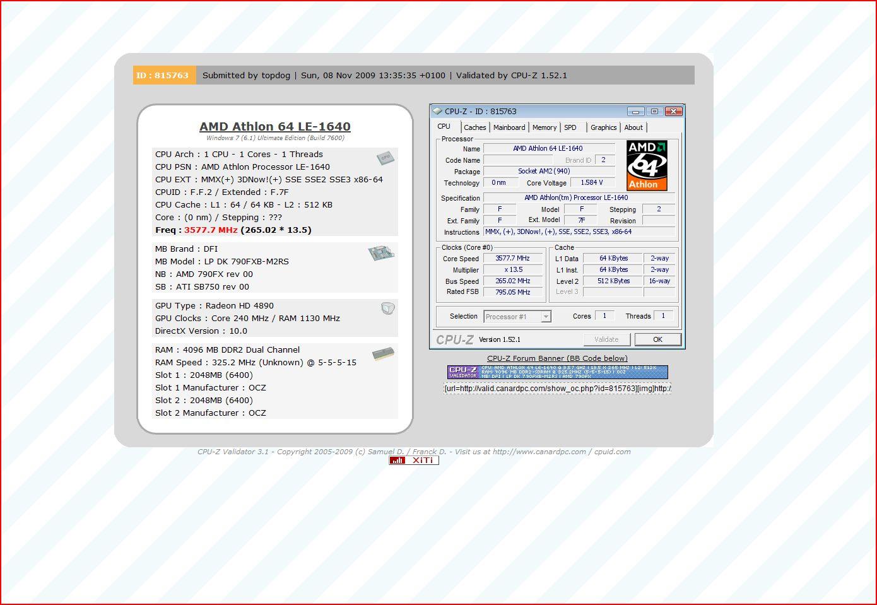Click the CPU chip icon beside CPU Arch
This screenshot has width=877, height=605.
[x=386, y=158]
